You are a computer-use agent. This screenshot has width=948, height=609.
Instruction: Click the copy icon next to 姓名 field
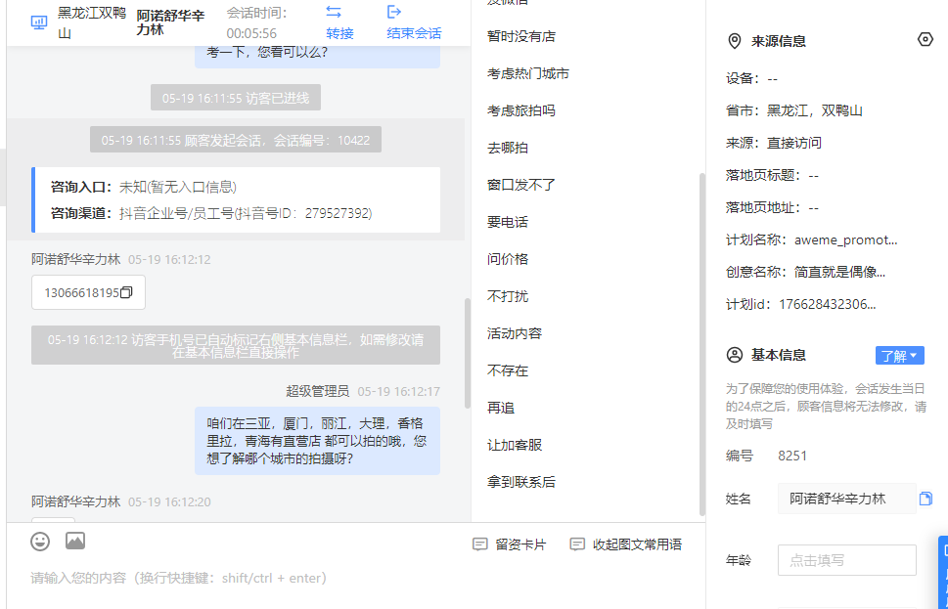pyautogui.click(x=925, y=499)
